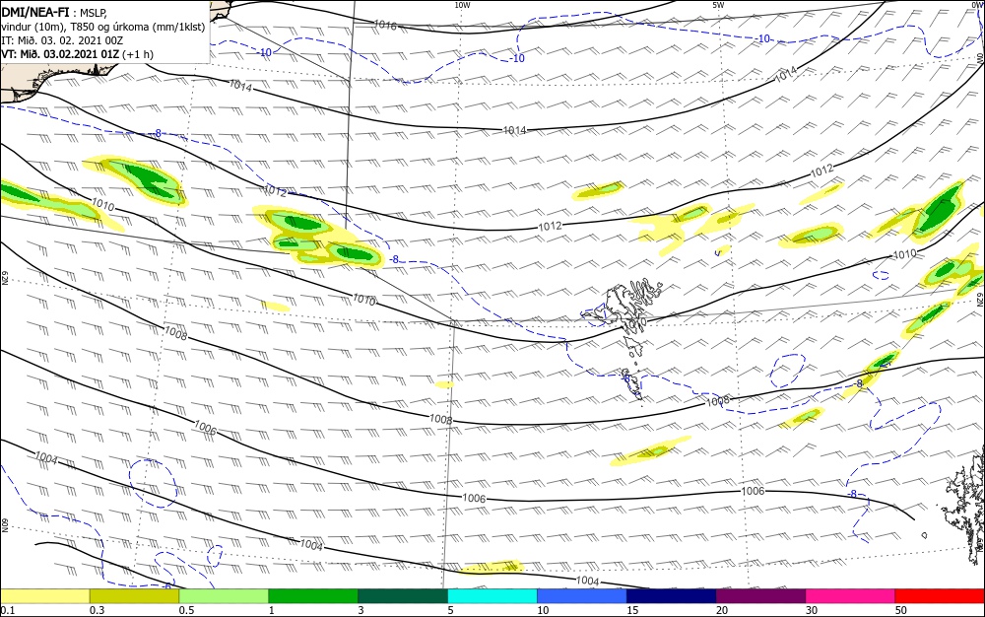Select the "vindur (10m), T850 og úrkoma" line

(103, 27)
